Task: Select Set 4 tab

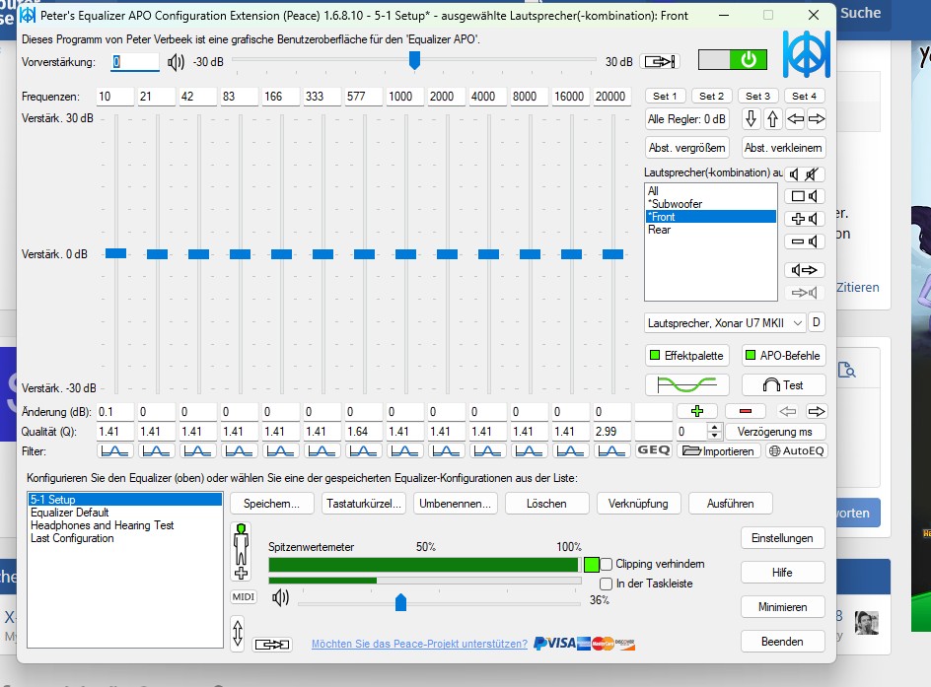Action: tap(804, 97)
